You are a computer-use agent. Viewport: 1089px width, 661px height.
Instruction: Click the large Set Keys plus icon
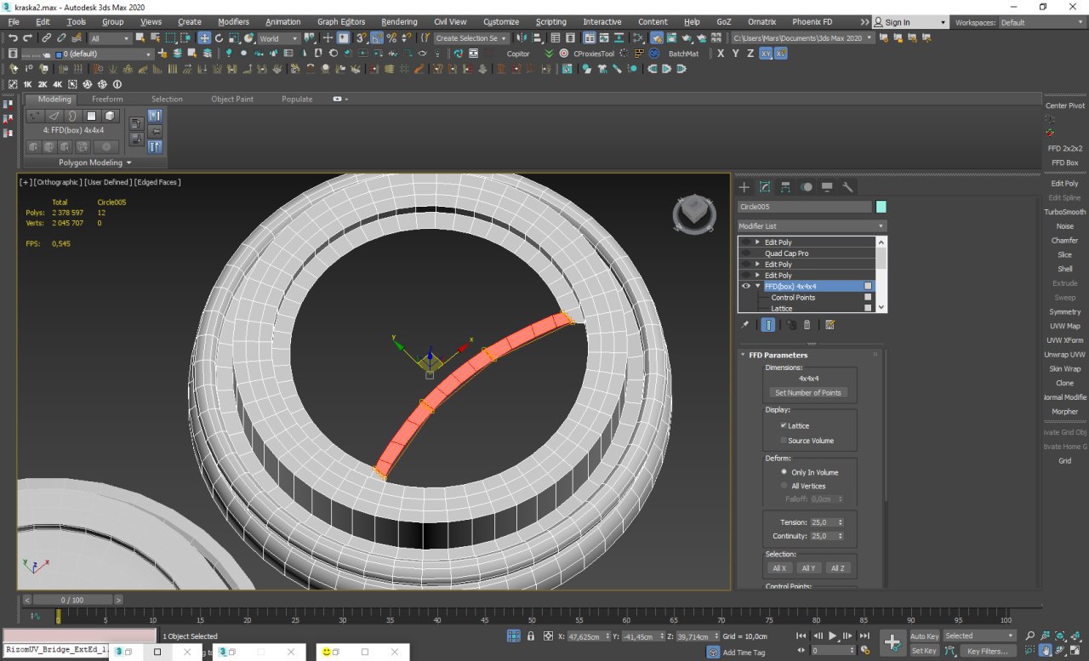coord(892,643)
